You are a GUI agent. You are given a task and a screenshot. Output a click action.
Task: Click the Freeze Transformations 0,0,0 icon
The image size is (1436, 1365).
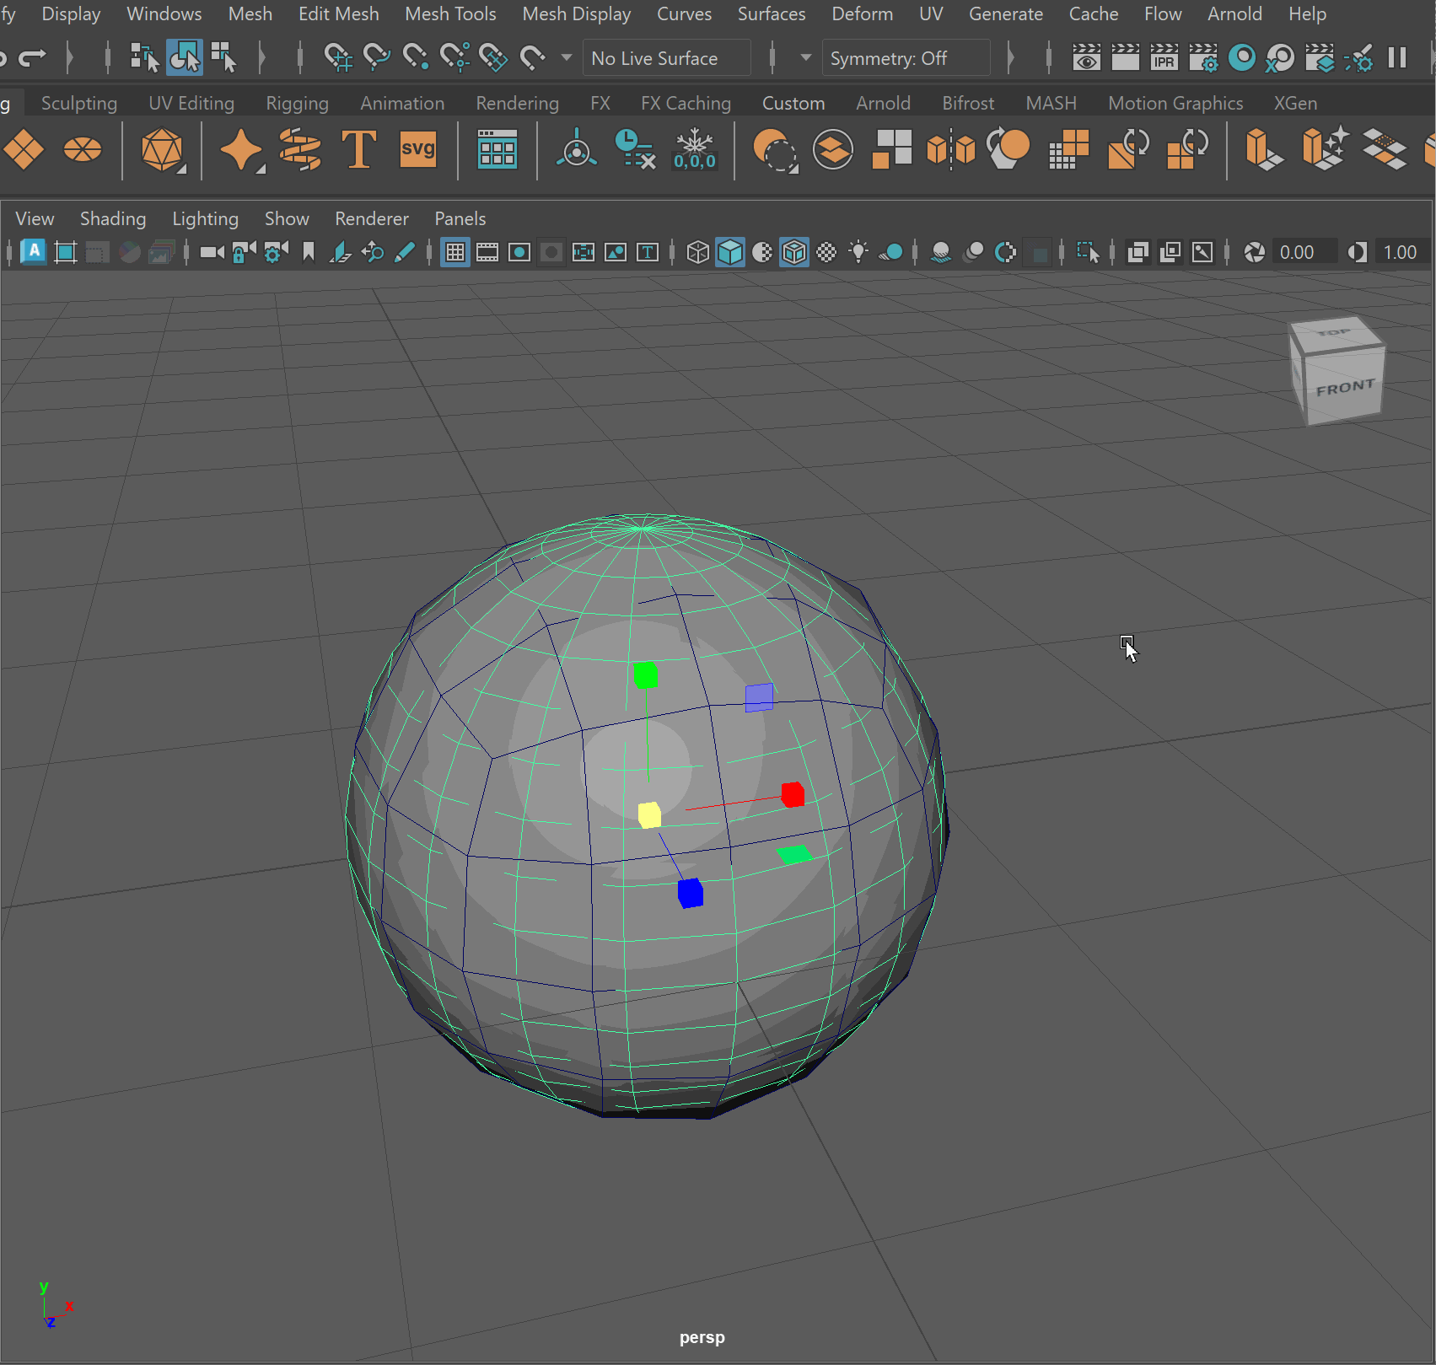tap(694, 150)
